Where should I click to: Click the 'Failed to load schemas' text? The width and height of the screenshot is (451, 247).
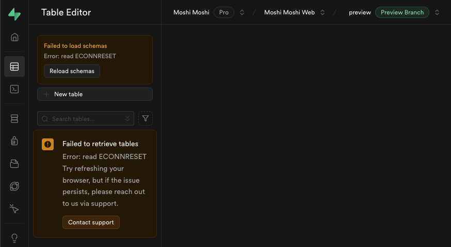point(75,46)
